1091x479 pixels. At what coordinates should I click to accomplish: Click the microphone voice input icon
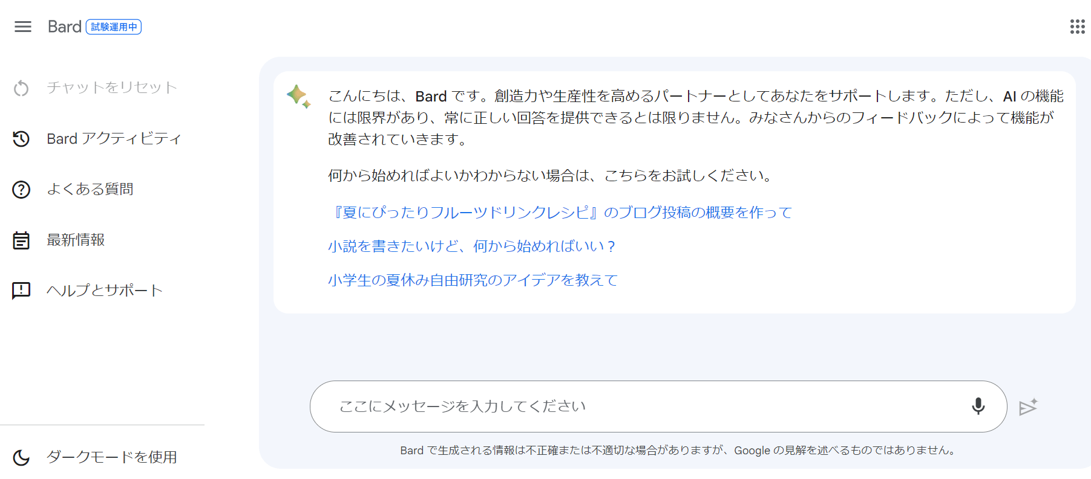tap(978, 407)
